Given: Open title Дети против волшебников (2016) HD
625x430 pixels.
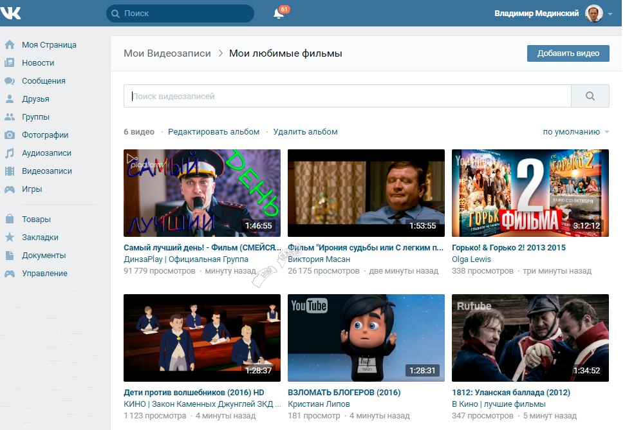Looking at the screenshot, I should (x=194, y=393).
